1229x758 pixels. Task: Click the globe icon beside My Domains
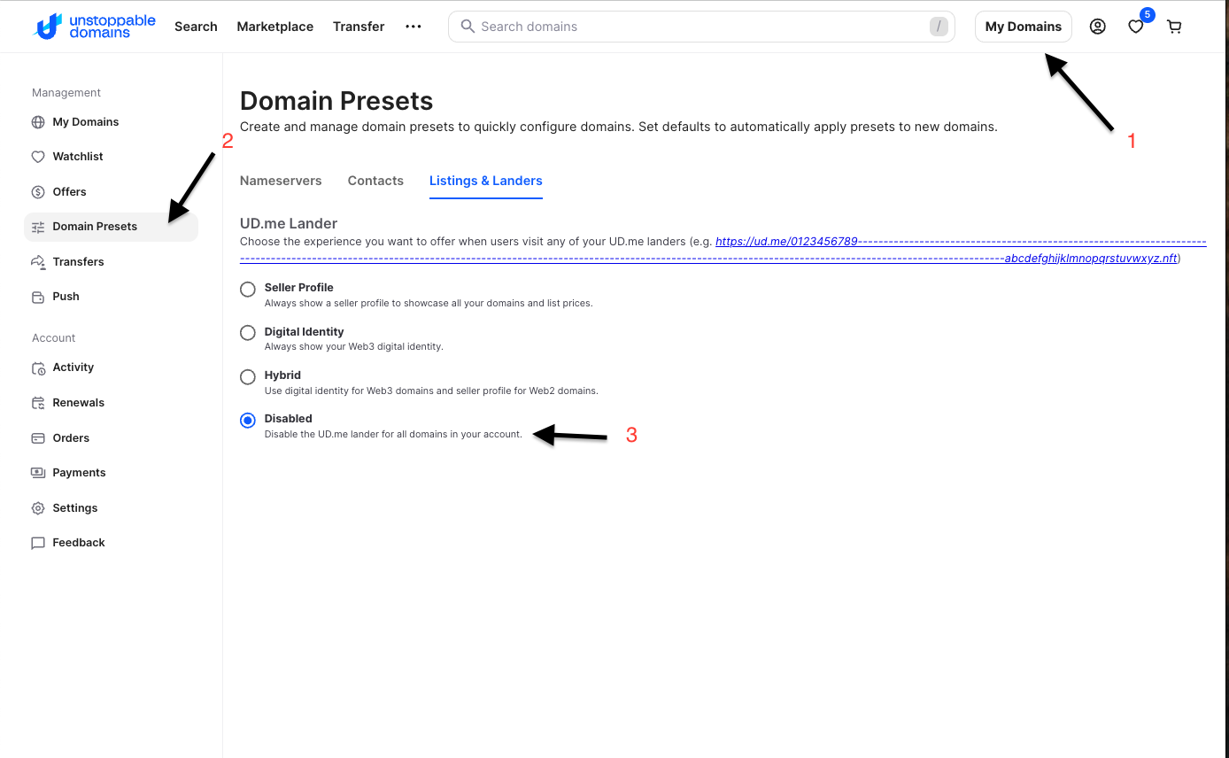tap(38, 122)
